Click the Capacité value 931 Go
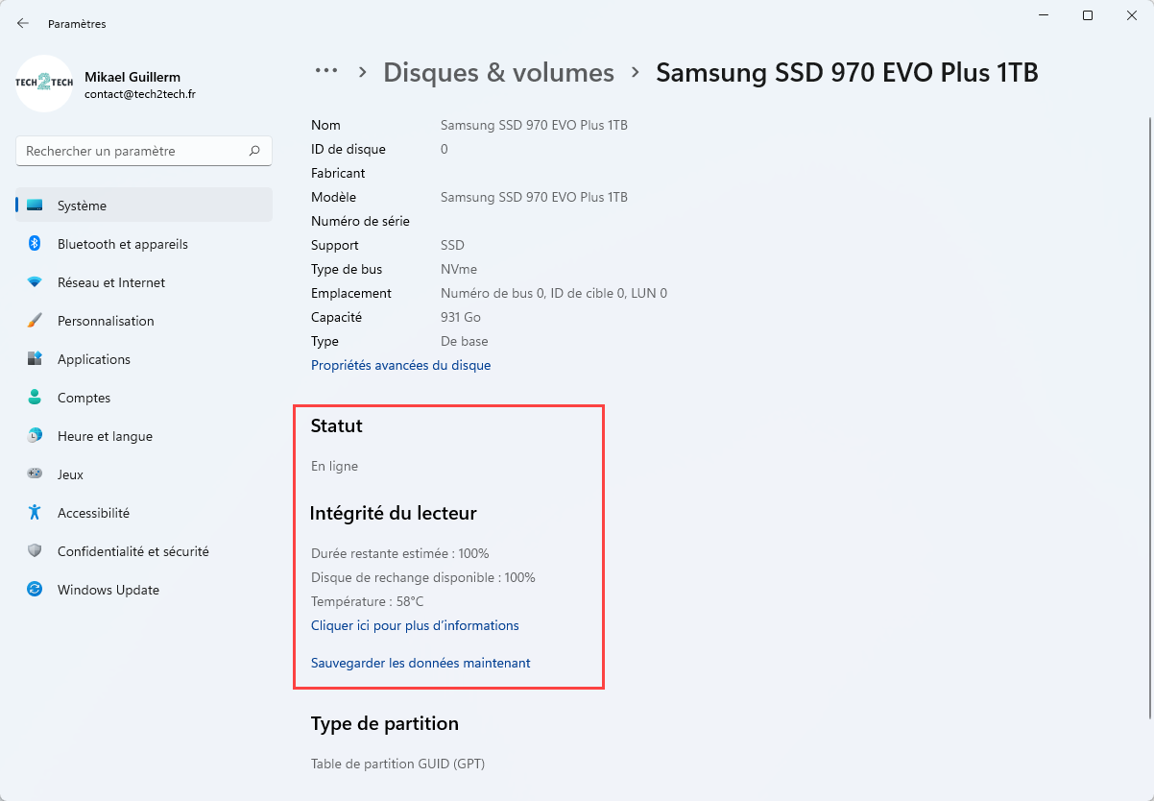 click(x=461, y=317)
